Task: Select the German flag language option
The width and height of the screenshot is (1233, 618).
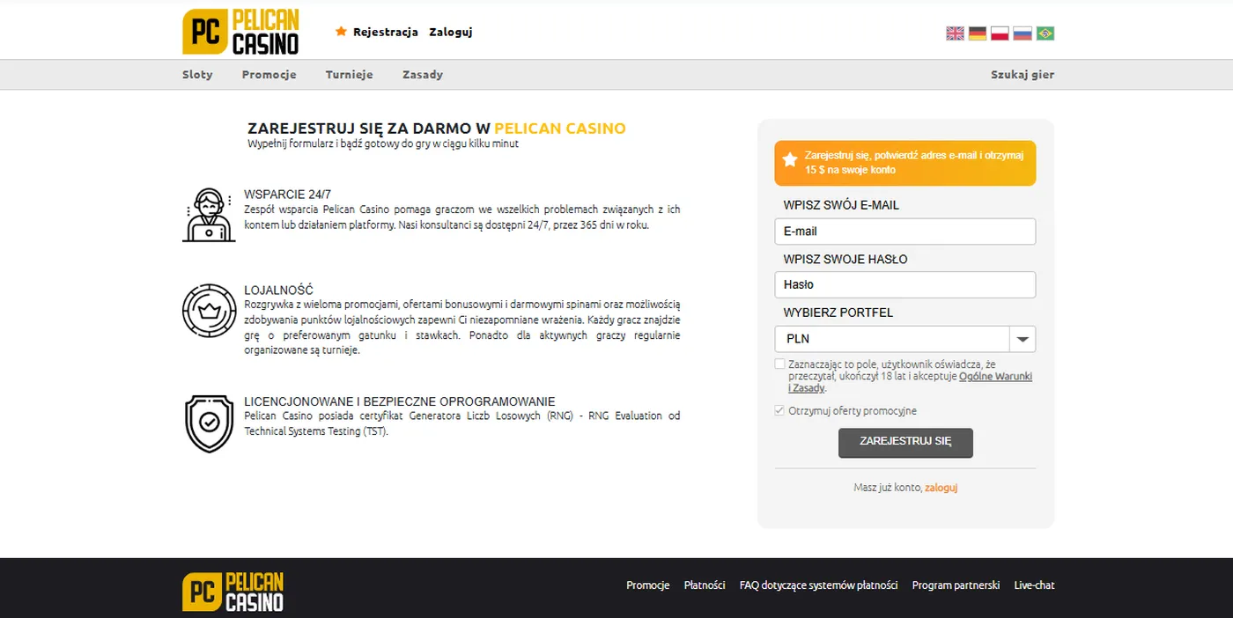Action: pyautogui.click(x=977, y=33)
